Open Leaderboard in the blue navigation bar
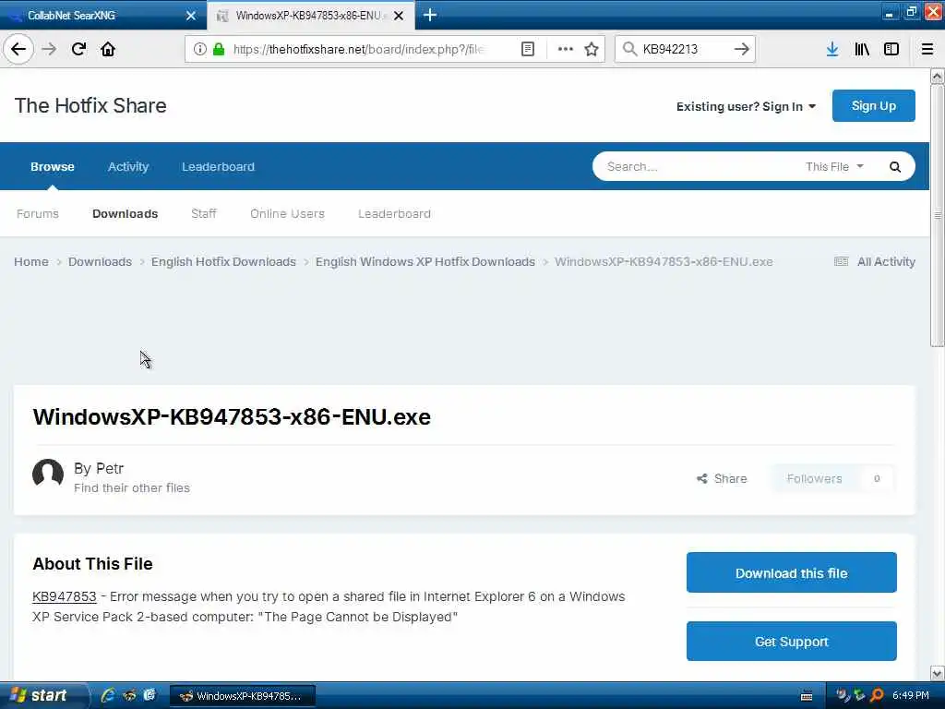 pyautogui.click(x=218, y=167)
